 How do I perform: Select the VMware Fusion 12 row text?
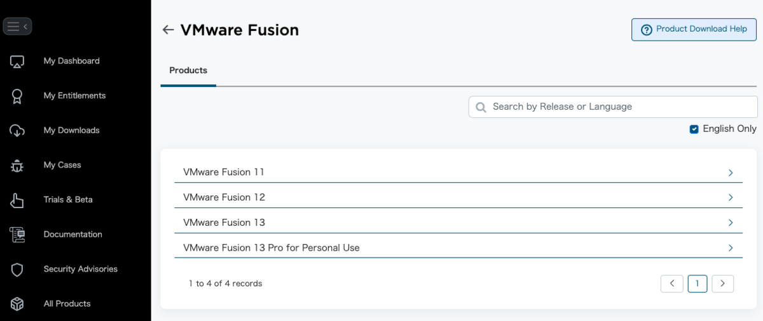[224, 197]
